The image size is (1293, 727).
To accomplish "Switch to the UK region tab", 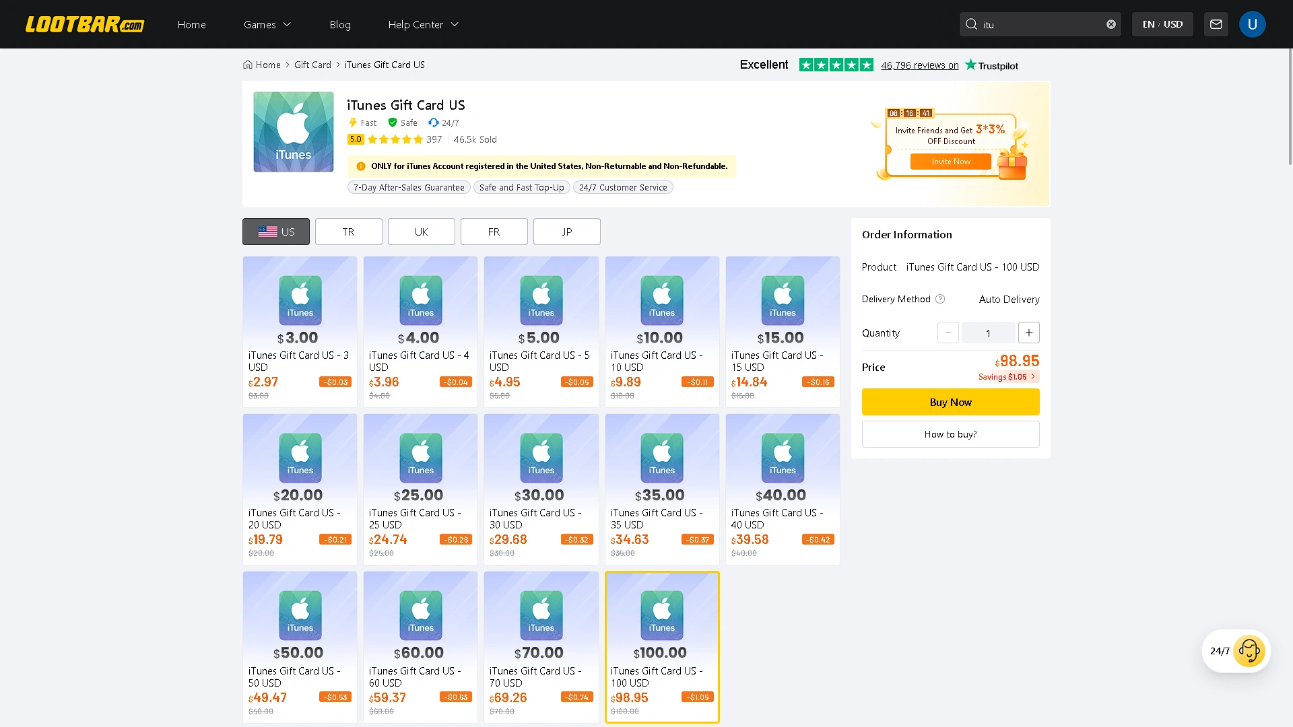I will click(422, 232).
